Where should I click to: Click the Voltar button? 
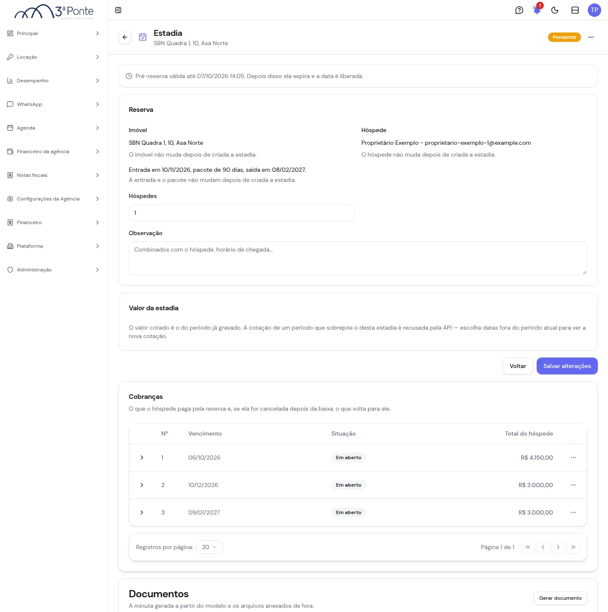(x=518, y=366)
